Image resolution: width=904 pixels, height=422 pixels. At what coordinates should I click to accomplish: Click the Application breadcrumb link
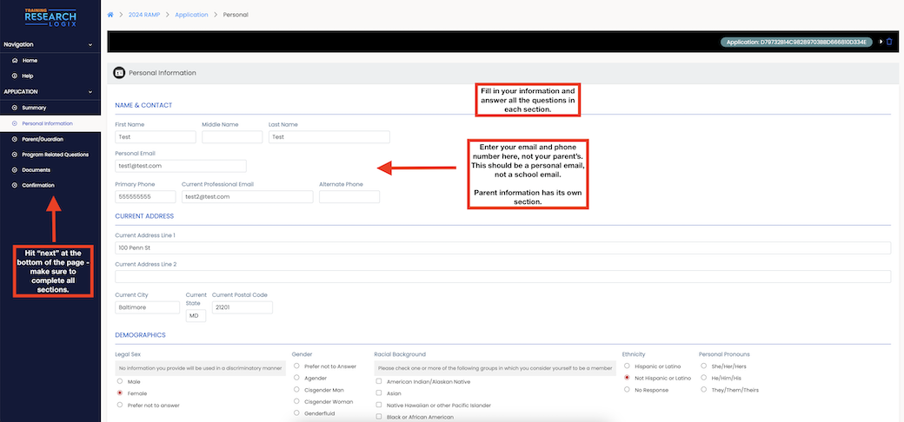[x=193, y=15]
